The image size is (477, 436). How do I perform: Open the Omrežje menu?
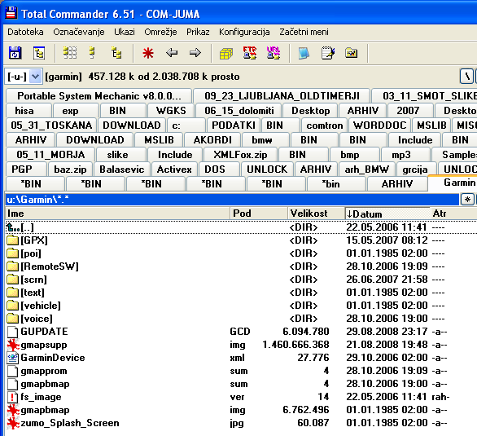(160, 32)
